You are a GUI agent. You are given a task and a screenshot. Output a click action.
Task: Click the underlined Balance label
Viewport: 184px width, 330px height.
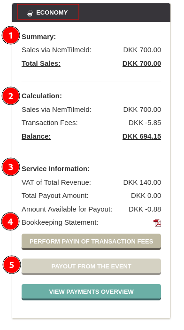pos(36,136)
